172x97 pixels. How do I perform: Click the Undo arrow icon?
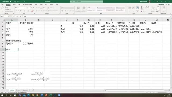pos(18,1)
